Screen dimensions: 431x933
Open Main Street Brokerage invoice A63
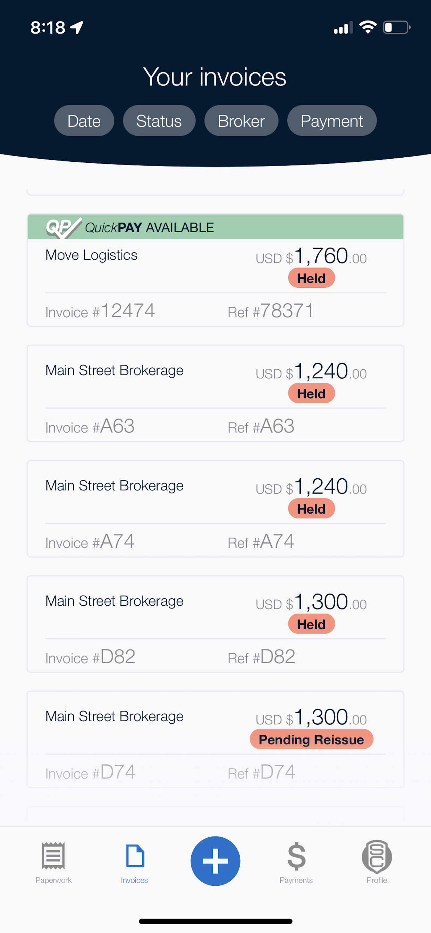coord(215,393)
